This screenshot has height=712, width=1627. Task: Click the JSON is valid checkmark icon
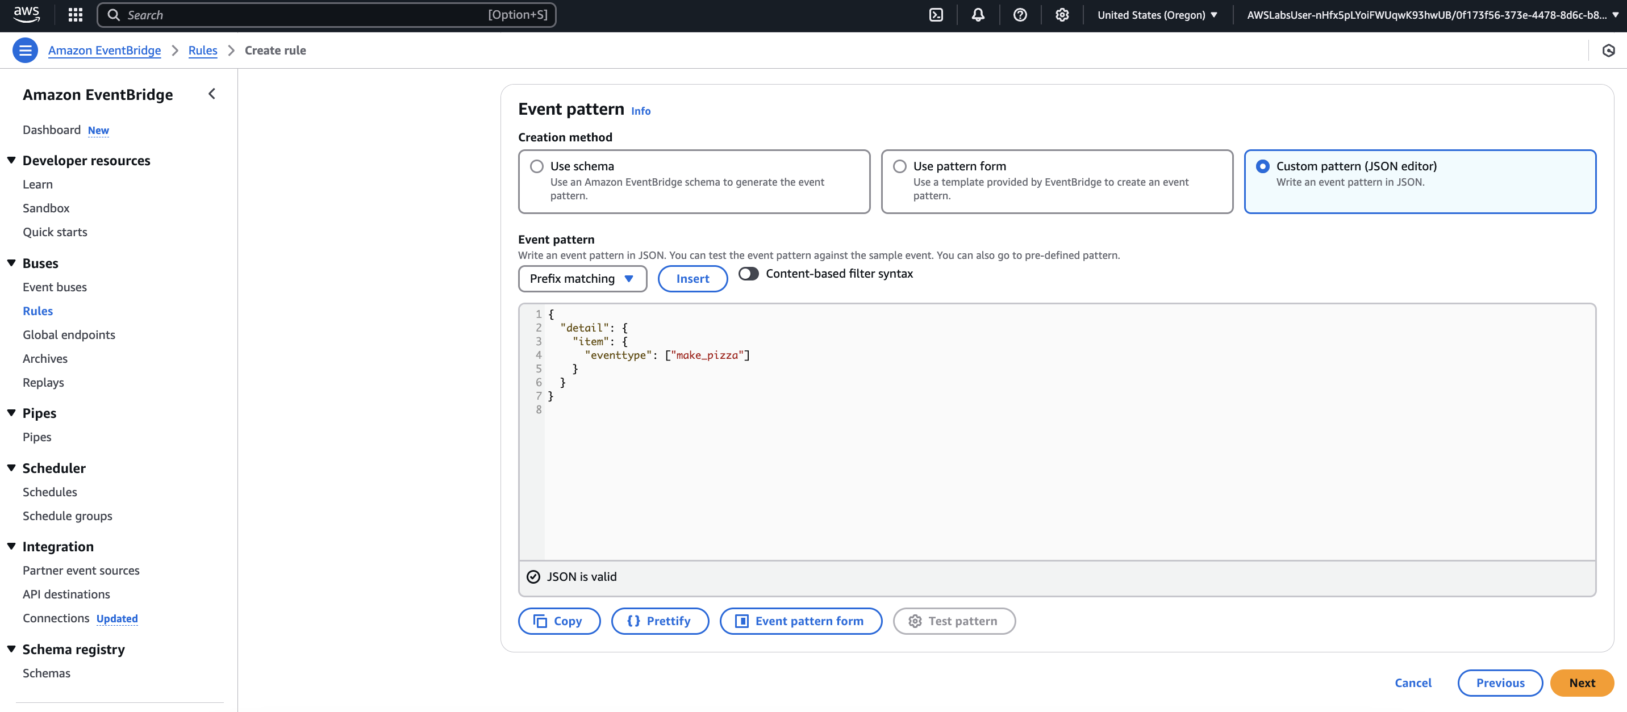coord(533,577)
